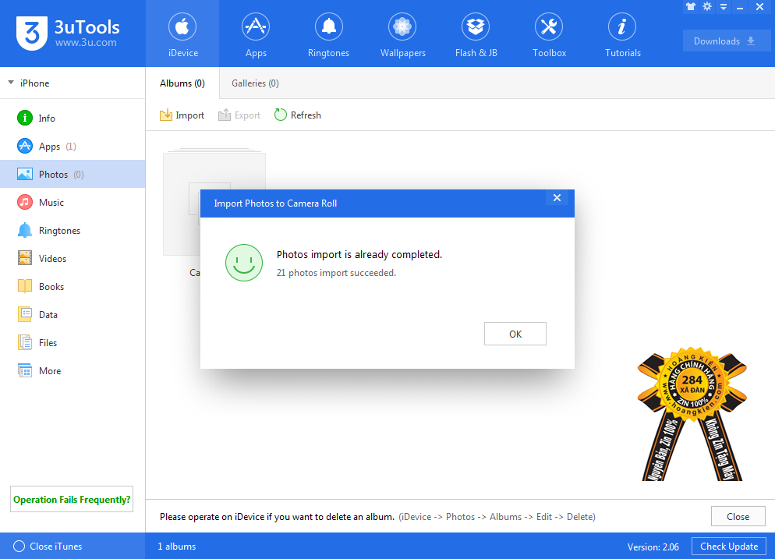Switch to the Albums (0) tab
The width and height of the screenshot is (775, 559).
point(182,83)
